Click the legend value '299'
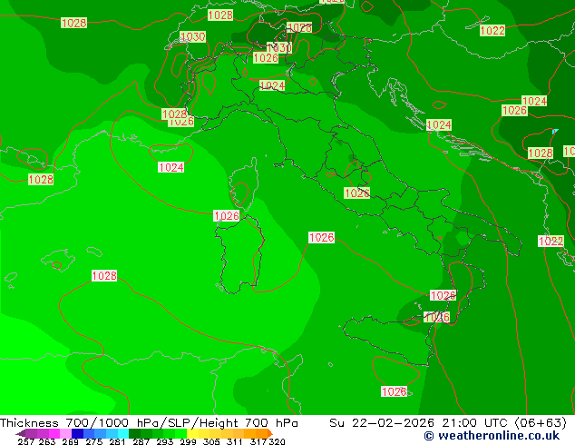 pos(188,441)
